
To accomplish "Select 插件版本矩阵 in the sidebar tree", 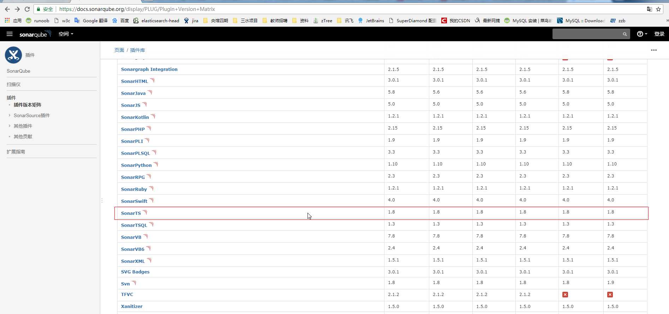I will (x=28, y=105).
